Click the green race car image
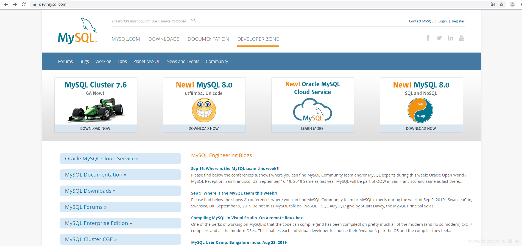Image resolution: width=522 pixels, height=246 pixels. point(96,110)
